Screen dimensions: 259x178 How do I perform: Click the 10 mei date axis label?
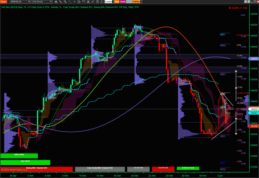82,176
